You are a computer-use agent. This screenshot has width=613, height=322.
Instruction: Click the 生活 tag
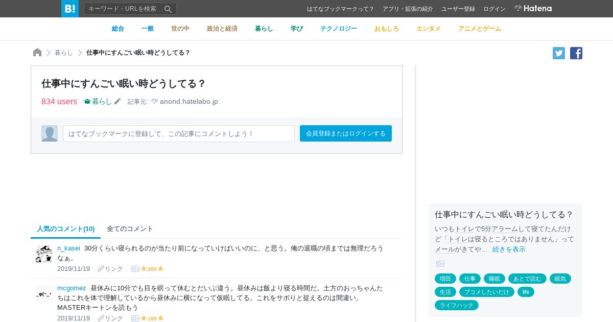tap(445, 292)
